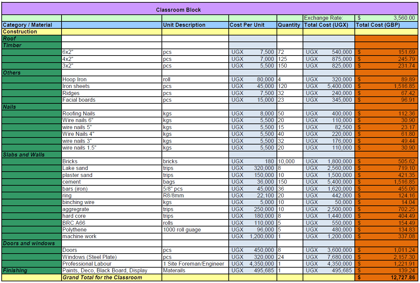
Task: Click the Construction category cell
Action: coord(31,32)
